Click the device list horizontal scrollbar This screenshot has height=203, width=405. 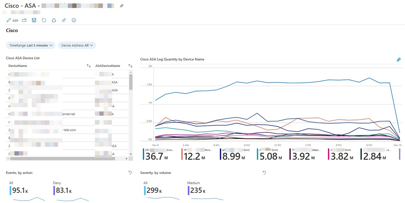click(x=61, y=158)
